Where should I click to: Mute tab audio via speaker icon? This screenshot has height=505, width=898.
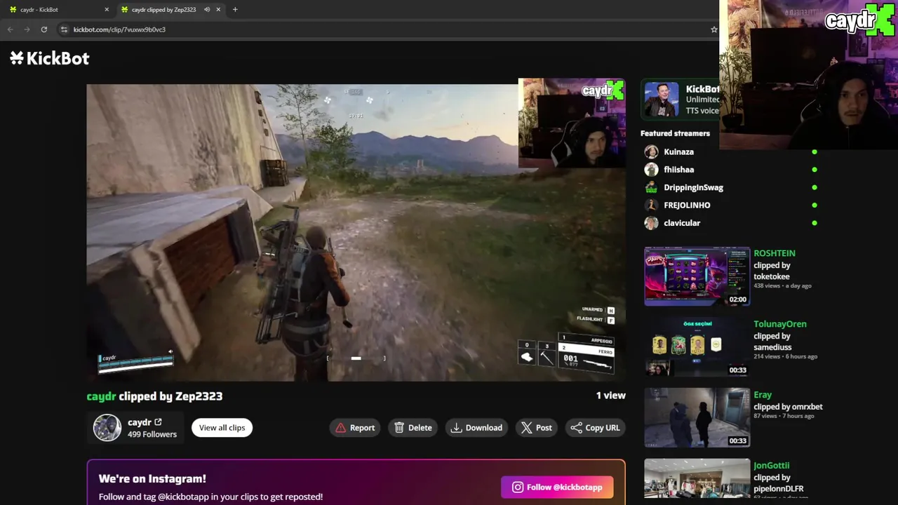coord(207,10)
